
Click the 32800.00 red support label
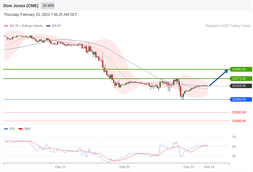pos(239,112)
